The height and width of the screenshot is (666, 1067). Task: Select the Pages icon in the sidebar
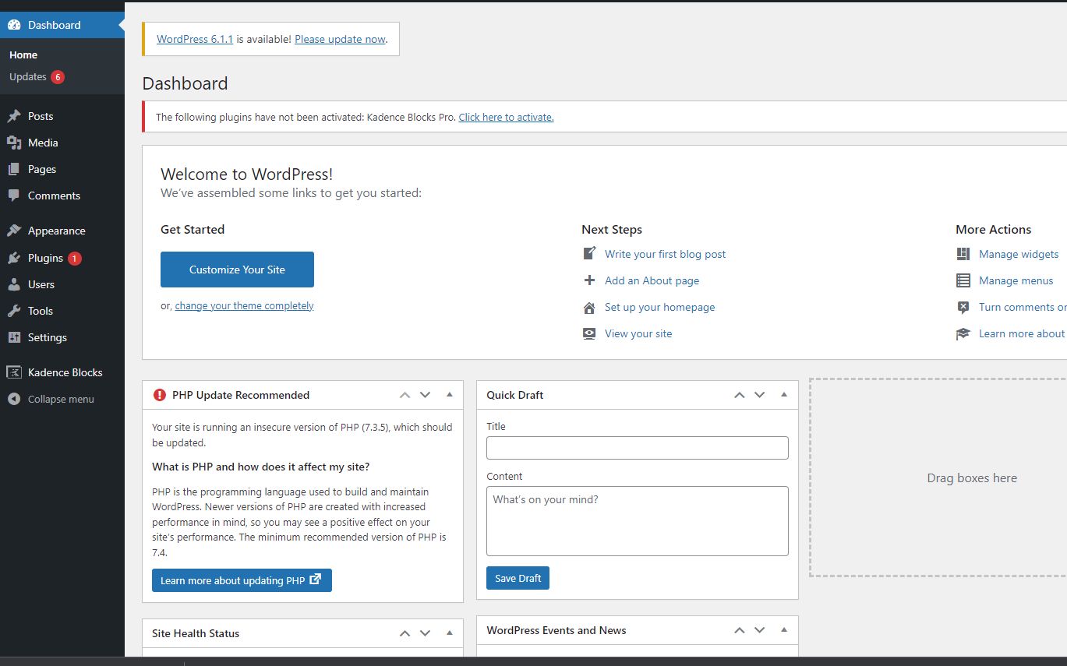(x=13, y=169)
